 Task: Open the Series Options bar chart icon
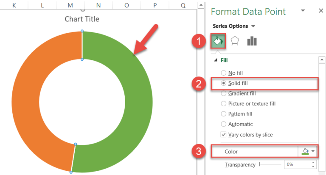252,41
